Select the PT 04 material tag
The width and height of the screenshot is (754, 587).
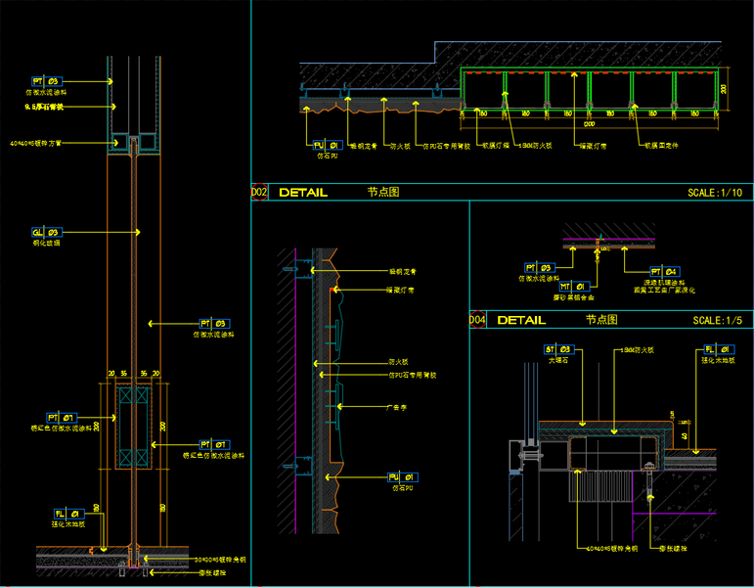coord(665,272)
